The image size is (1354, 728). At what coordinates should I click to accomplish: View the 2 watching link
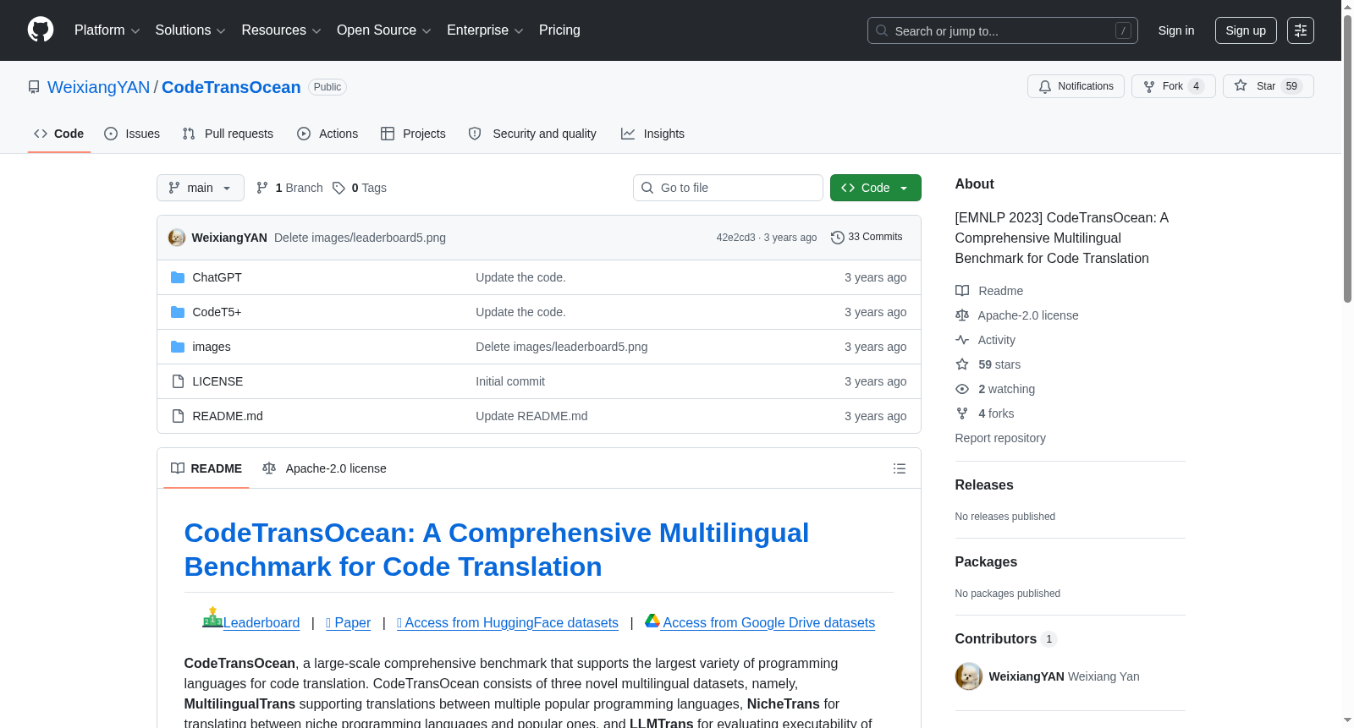[995, 389]
